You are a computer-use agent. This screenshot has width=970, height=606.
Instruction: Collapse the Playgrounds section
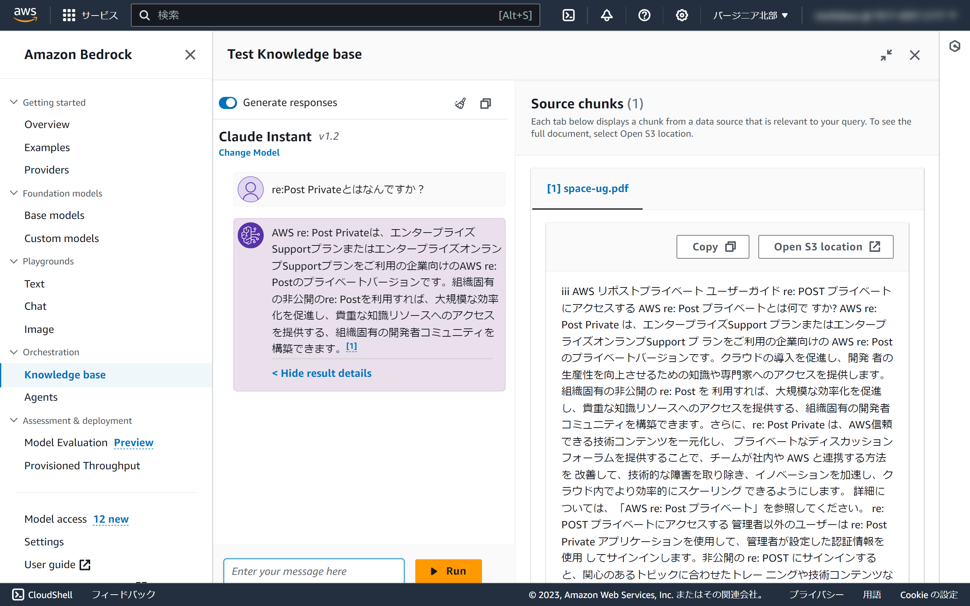(14, 261)
